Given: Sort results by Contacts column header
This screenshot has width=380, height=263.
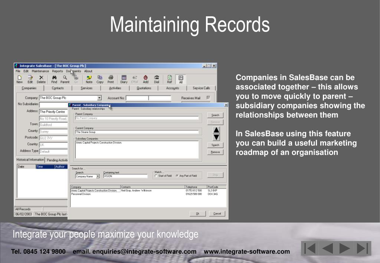Looking at the screenshot, I should [153, 187].
